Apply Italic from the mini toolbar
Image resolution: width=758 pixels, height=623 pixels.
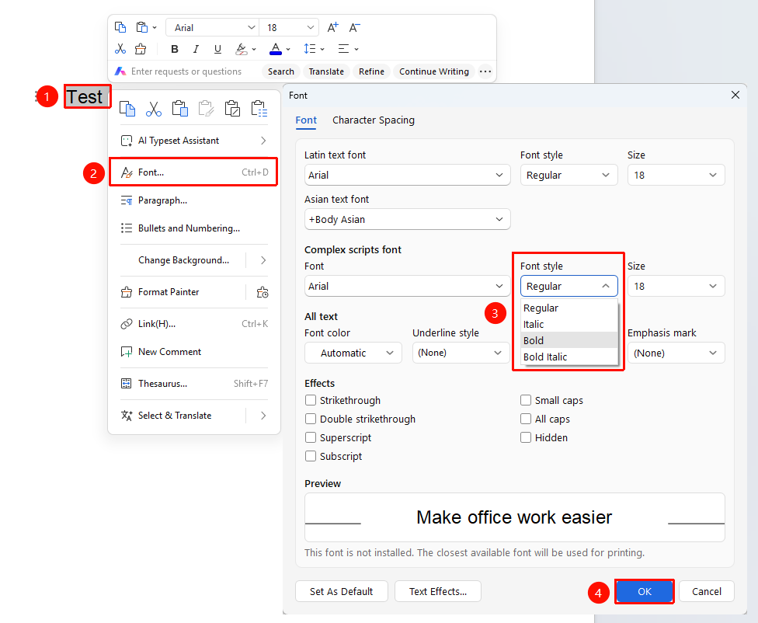[196, 49]
